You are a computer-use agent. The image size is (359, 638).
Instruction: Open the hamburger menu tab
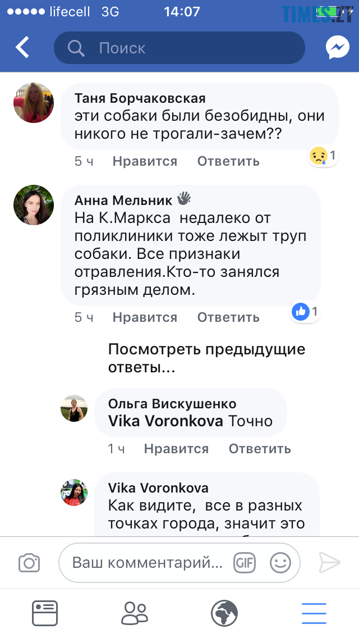[x=314, y=613]
